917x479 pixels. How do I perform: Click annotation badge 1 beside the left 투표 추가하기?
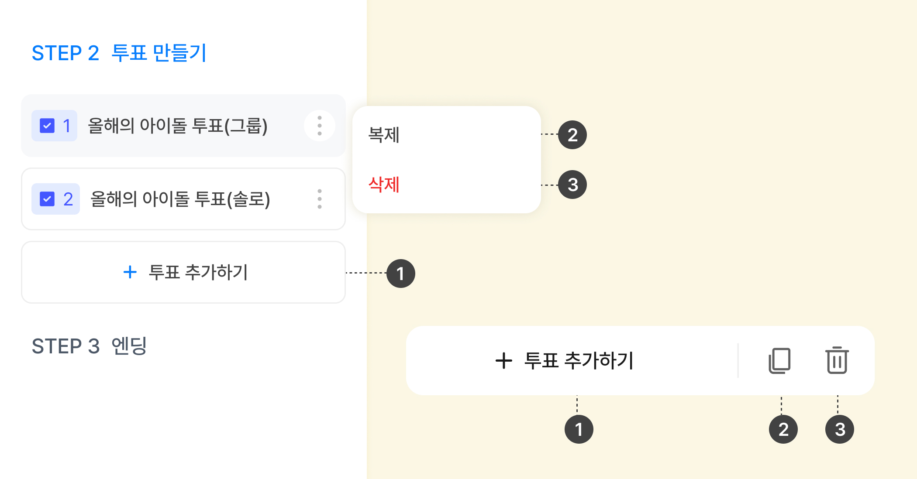[400, 274]
